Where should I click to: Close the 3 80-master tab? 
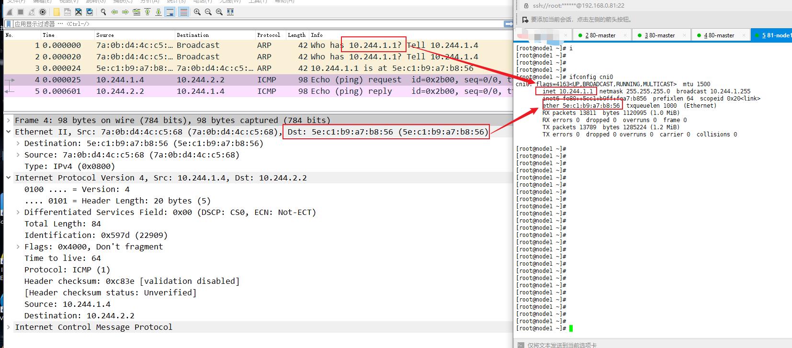coord(684,35)
